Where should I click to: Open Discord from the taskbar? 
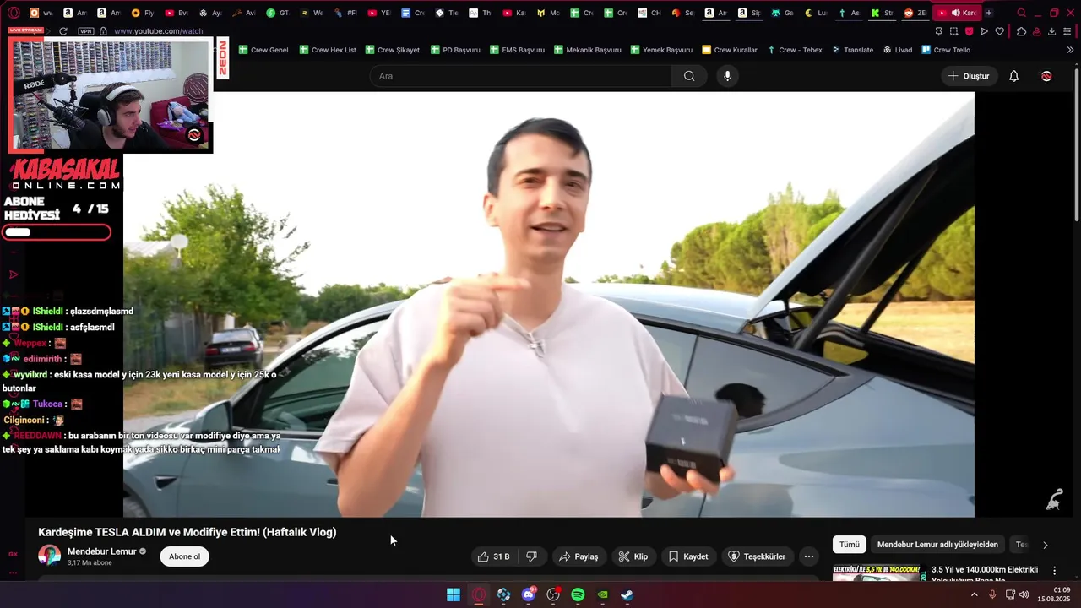tap(529, 594)
